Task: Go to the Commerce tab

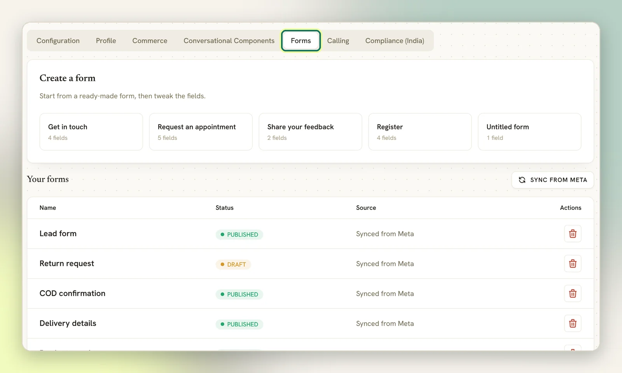Action: pyautogui.click(x=150, y=41)
